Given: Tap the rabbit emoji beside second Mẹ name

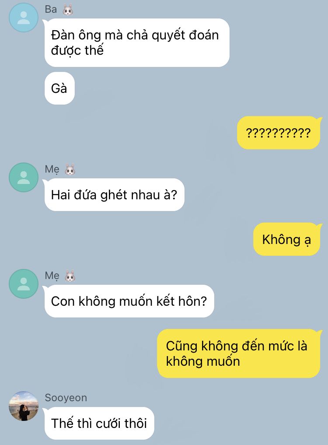Looking at the screenshot, I should click(x=70, y=276).
